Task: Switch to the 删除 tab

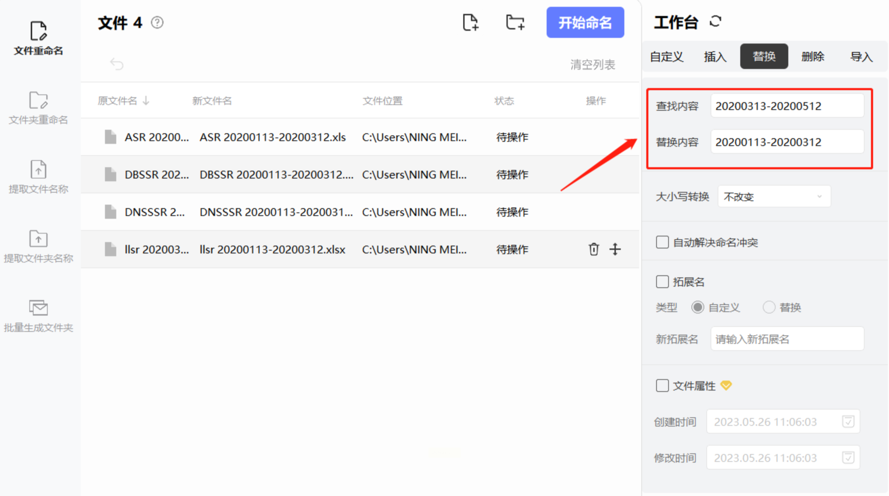Action: [813, 57]
